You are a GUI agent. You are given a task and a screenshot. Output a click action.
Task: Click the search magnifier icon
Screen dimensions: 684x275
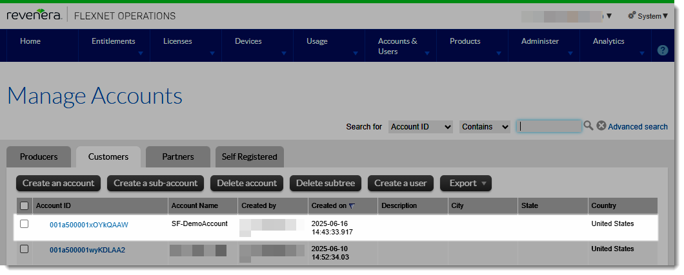click(588, 126)
